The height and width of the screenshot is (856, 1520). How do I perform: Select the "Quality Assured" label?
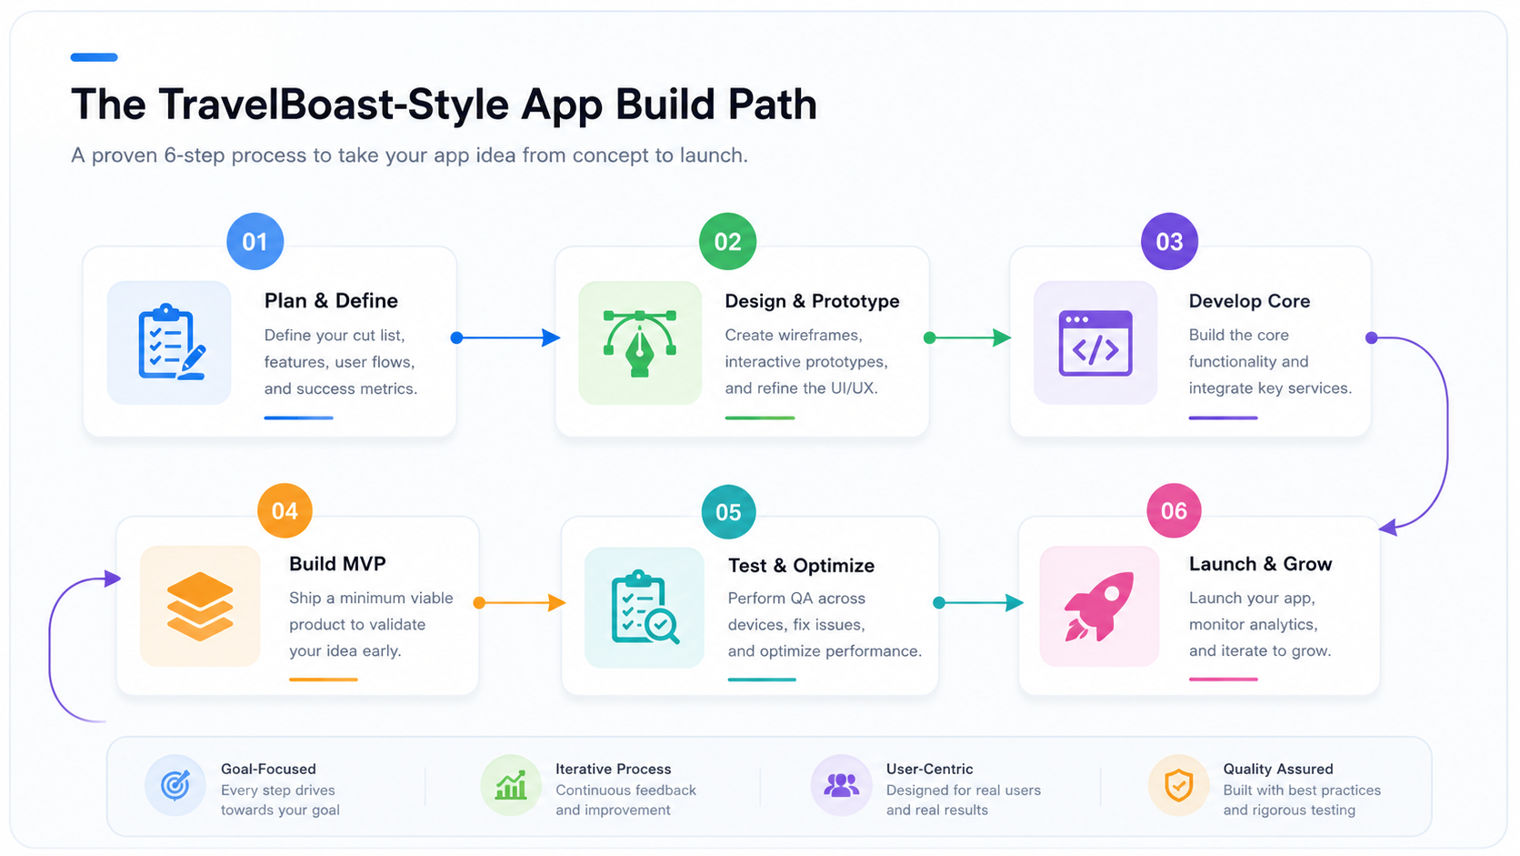tap(1277, 770)
